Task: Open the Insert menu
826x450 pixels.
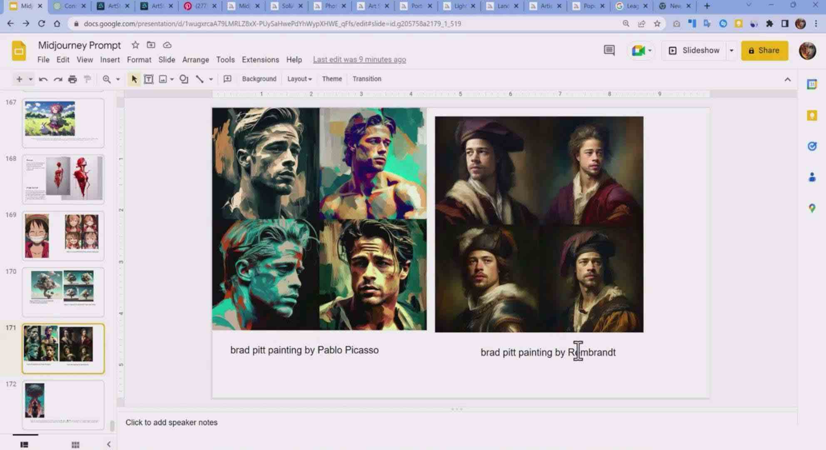Action: point(109,59)
